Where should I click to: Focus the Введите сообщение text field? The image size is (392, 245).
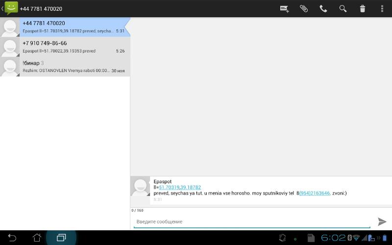point(252,222)
